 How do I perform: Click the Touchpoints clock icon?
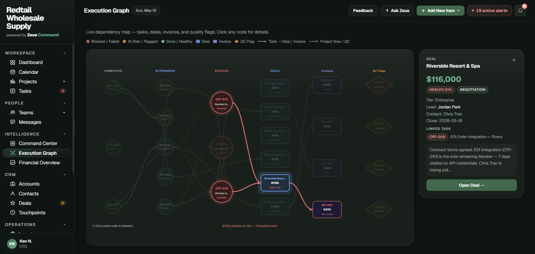pyautogui.click(x=13, y=213)
